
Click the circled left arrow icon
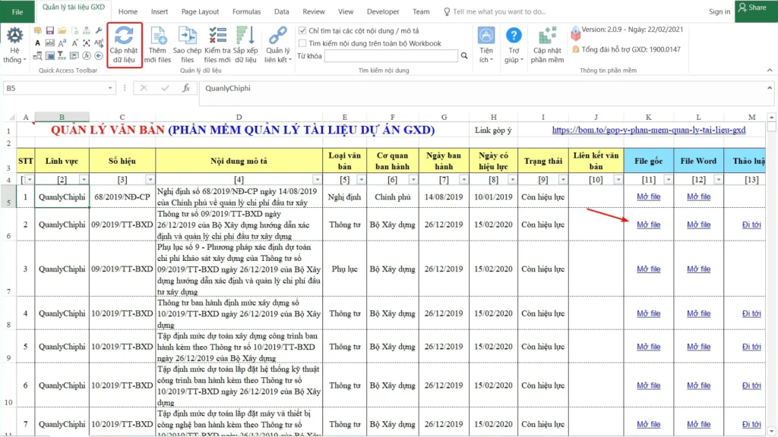coord(99,55)
